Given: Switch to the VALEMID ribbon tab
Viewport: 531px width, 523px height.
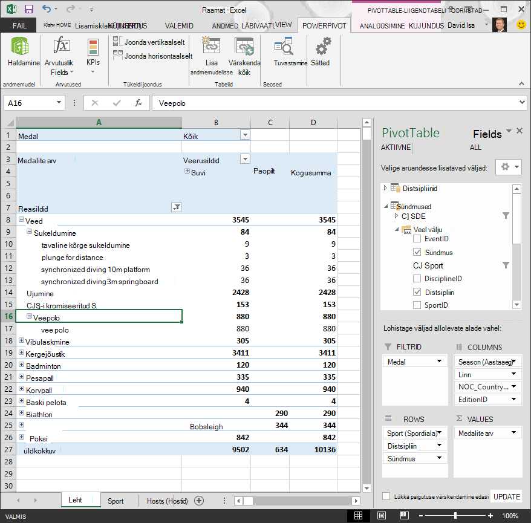Looking at the screenshot, I should click(x=179, y=26).
